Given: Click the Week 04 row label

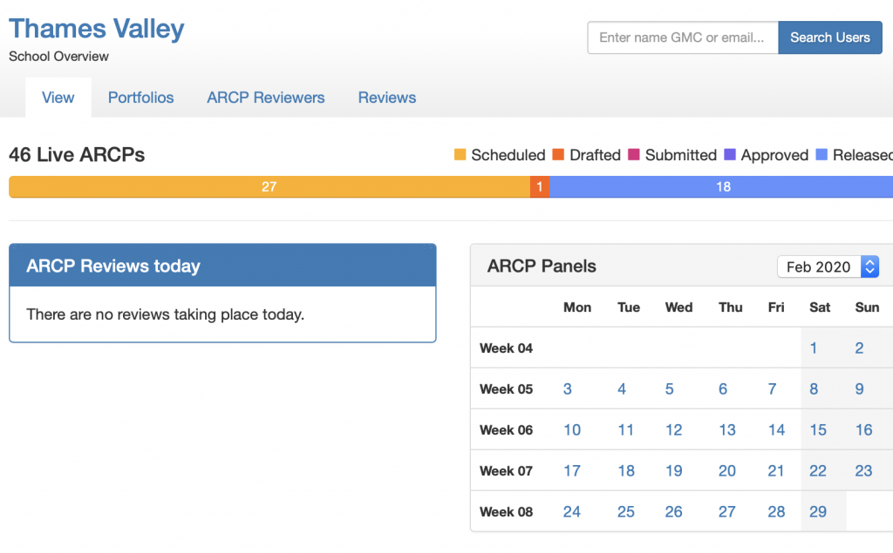Looking at the screenshot, I should [x=507, y=347].
